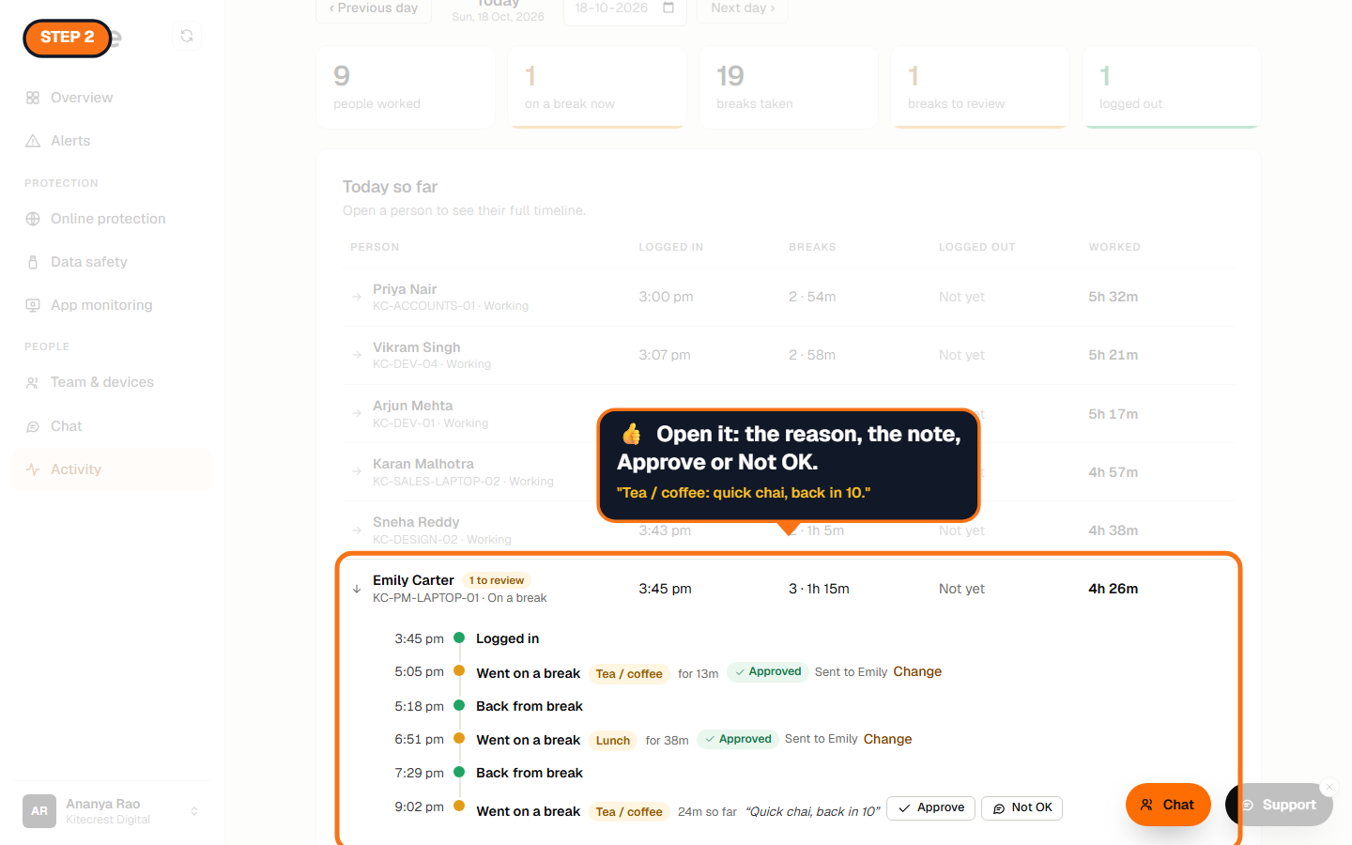
Task: Expand Arjun Mehta's timeline
Action: [788, 414]
